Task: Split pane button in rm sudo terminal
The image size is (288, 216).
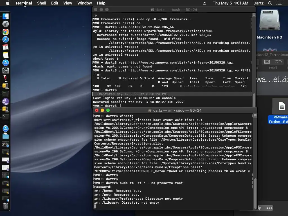Action: tap(255, 116)
